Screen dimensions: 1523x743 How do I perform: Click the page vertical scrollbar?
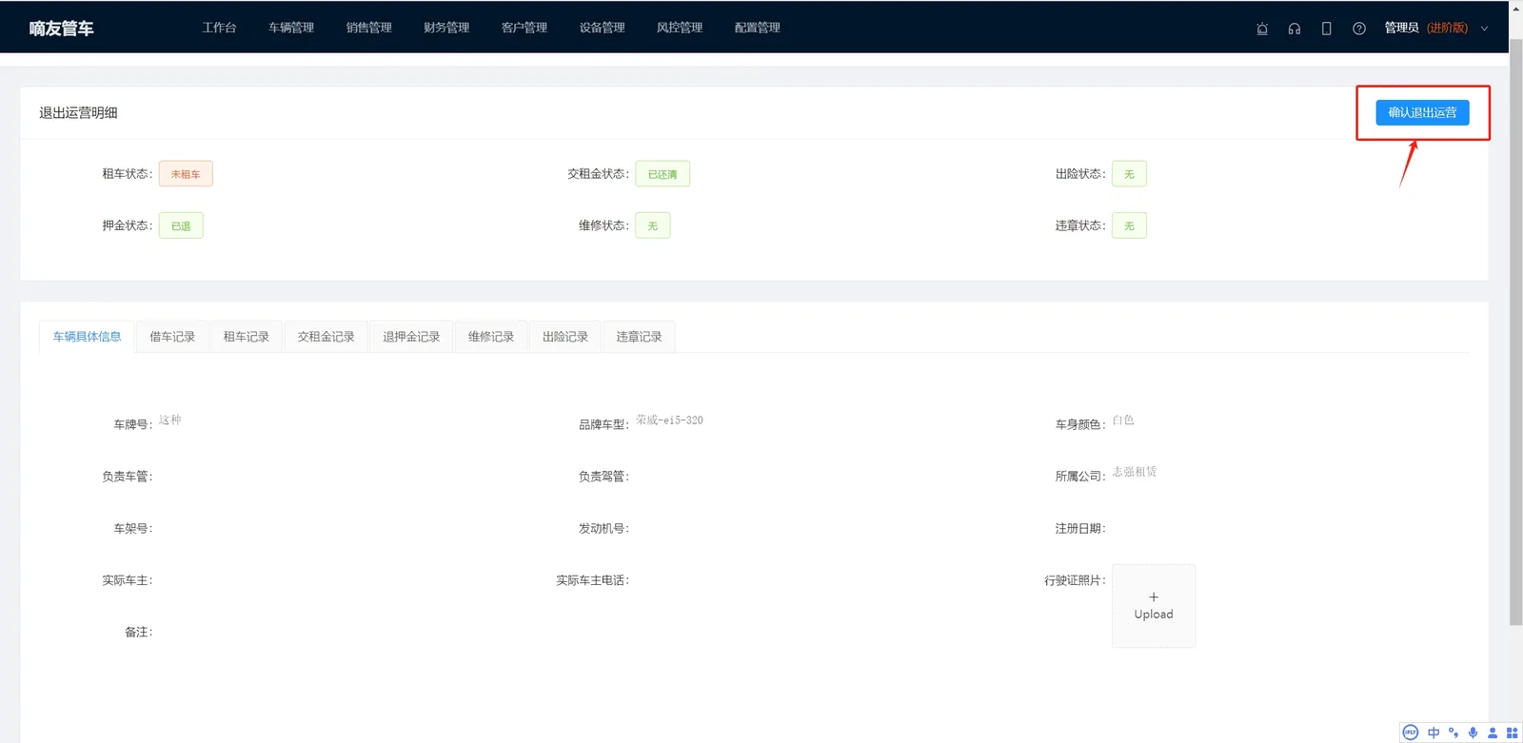coord(1515,333)
